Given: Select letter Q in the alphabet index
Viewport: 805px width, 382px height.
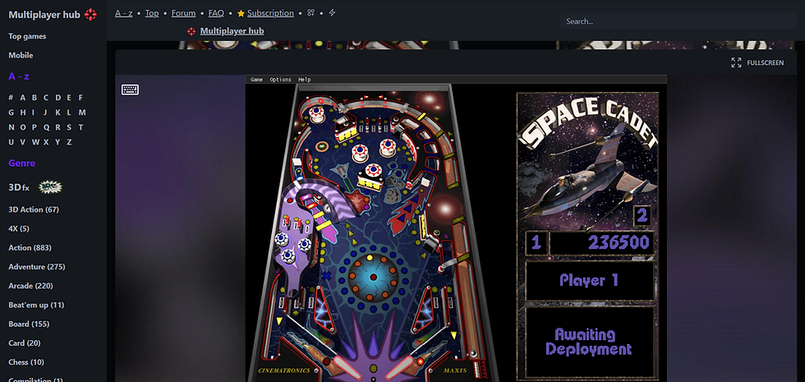Looking at the screenshot, I should click(x=46, y=127).
